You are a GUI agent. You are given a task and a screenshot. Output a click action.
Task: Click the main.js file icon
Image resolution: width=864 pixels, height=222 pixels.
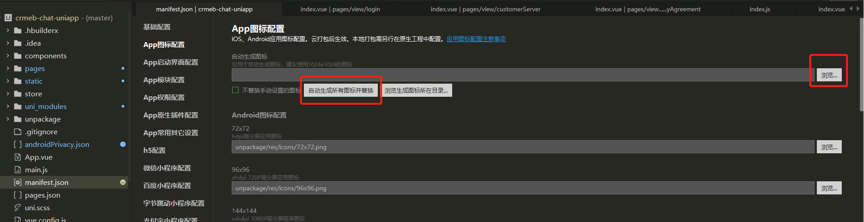(18, 170)
